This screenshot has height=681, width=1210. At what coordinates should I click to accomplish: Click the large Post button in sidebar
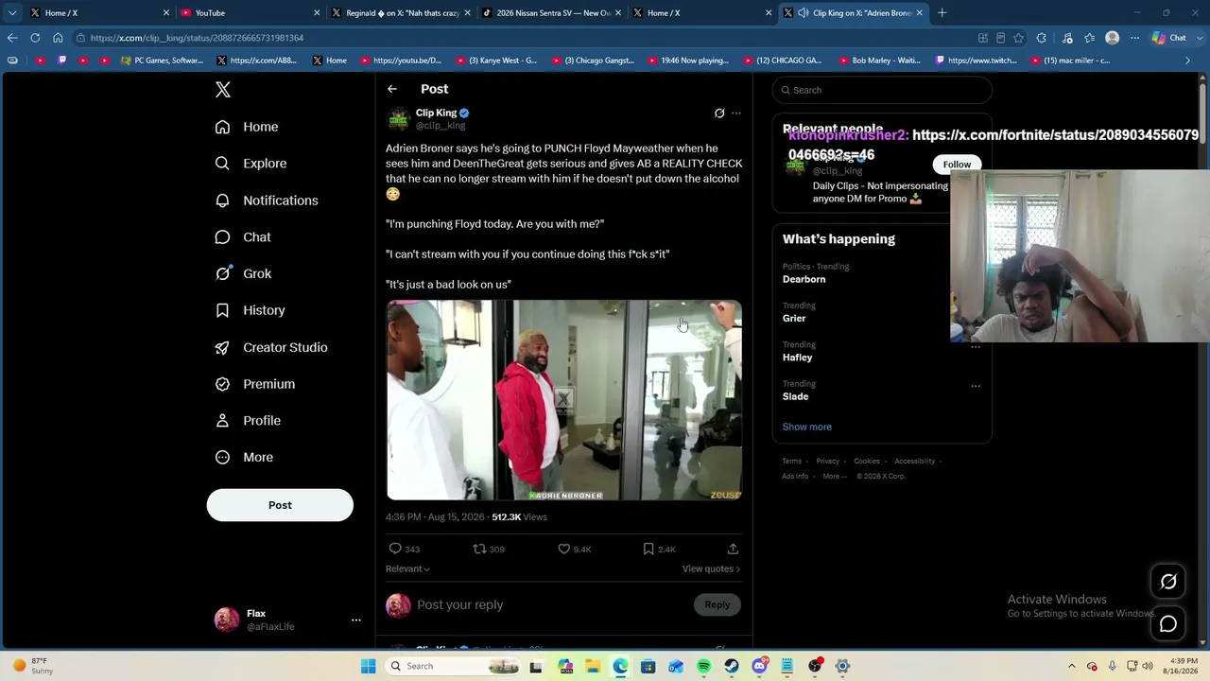tap(280, 505)
